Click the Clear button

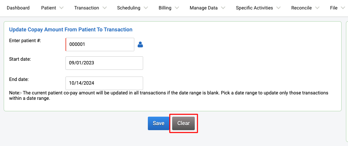click(184, 123)
